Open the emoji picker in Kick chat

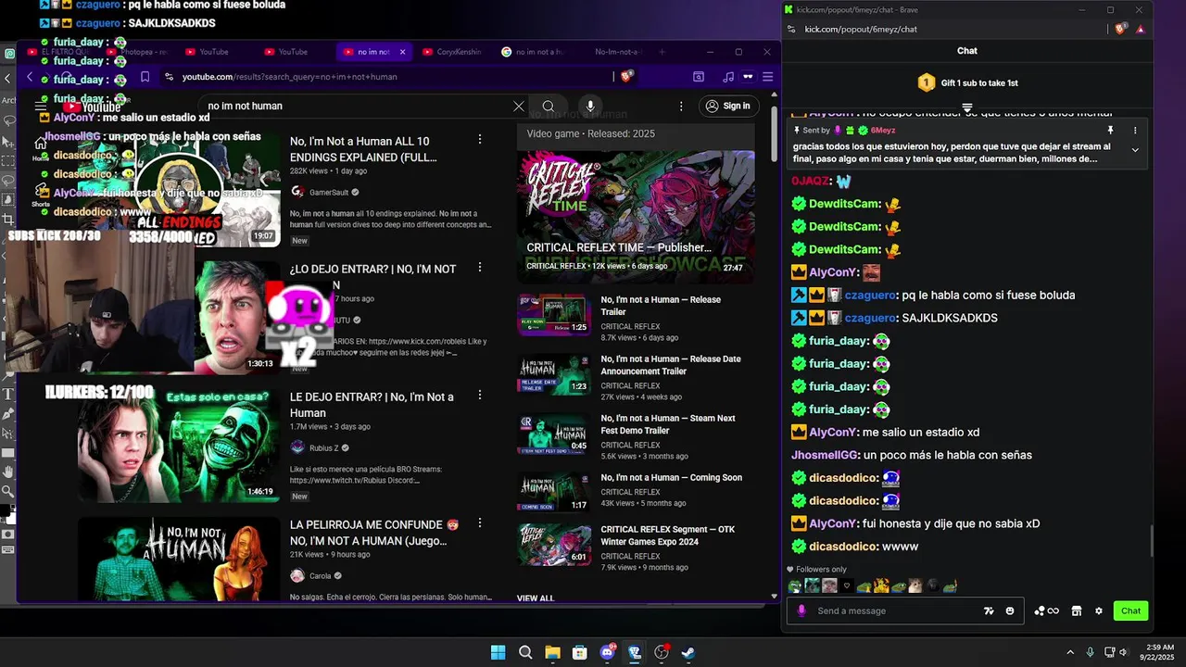(1009, 611)
